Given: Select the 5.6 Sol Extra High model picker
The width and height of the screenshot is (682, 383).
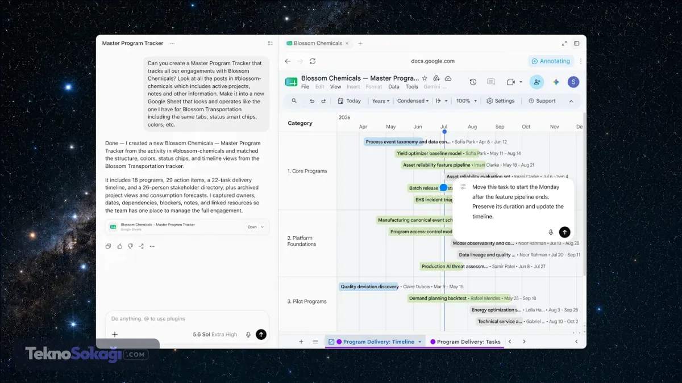Looking at the screenshot, I should click(x=215, y=335).
